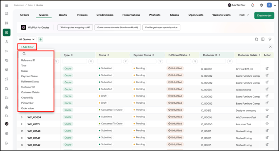Screen dimensions: 279x151
Task: Open the Claims tab
Action: (174, 15)
